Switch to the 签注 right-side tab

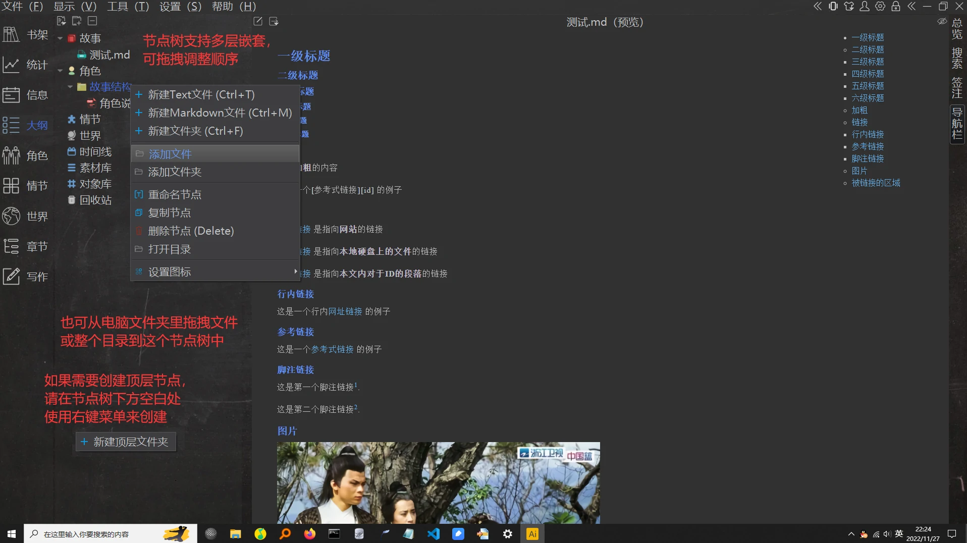957,88
